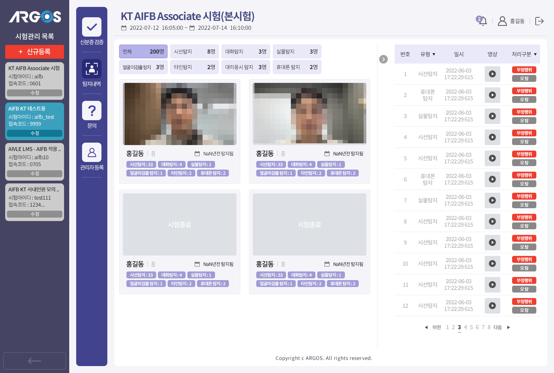The width and height of the screenshot is (554, 373).
Task: Select the KT AIFB Associate 시험 card
Action: click(x=35, y=81)
